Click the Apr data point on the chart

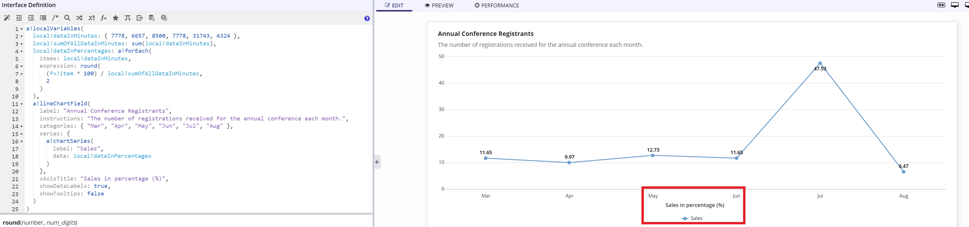coord(569,163)
